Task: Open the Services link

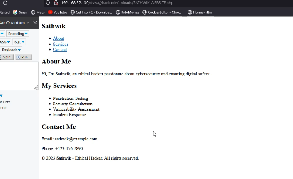Action: 61,44
